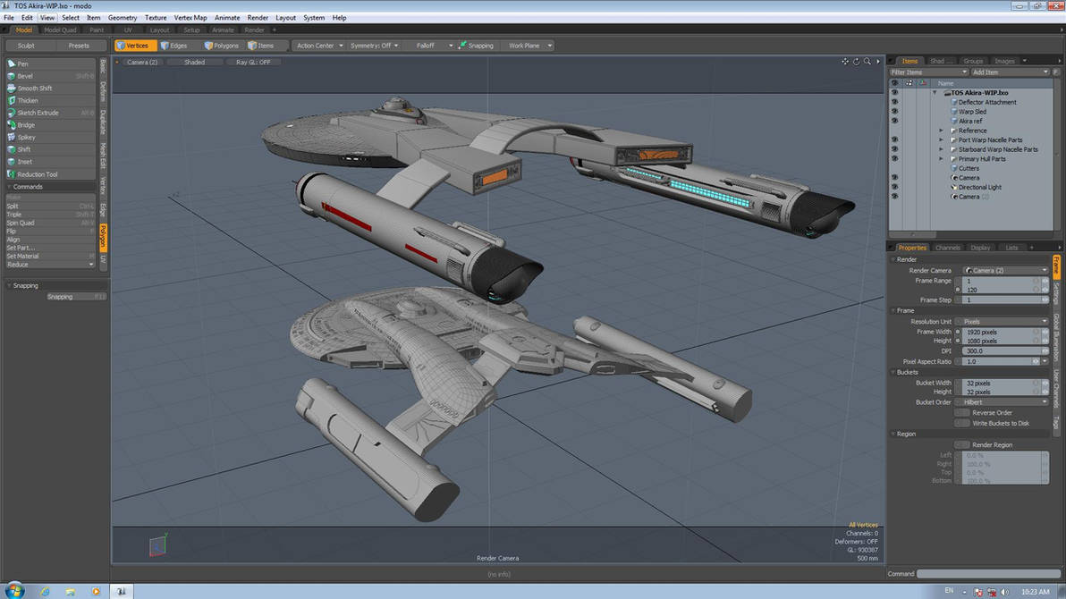Switch to Polygons selection mode
The height and width of the screenshot is (599, 1066).
click(223, 46)
